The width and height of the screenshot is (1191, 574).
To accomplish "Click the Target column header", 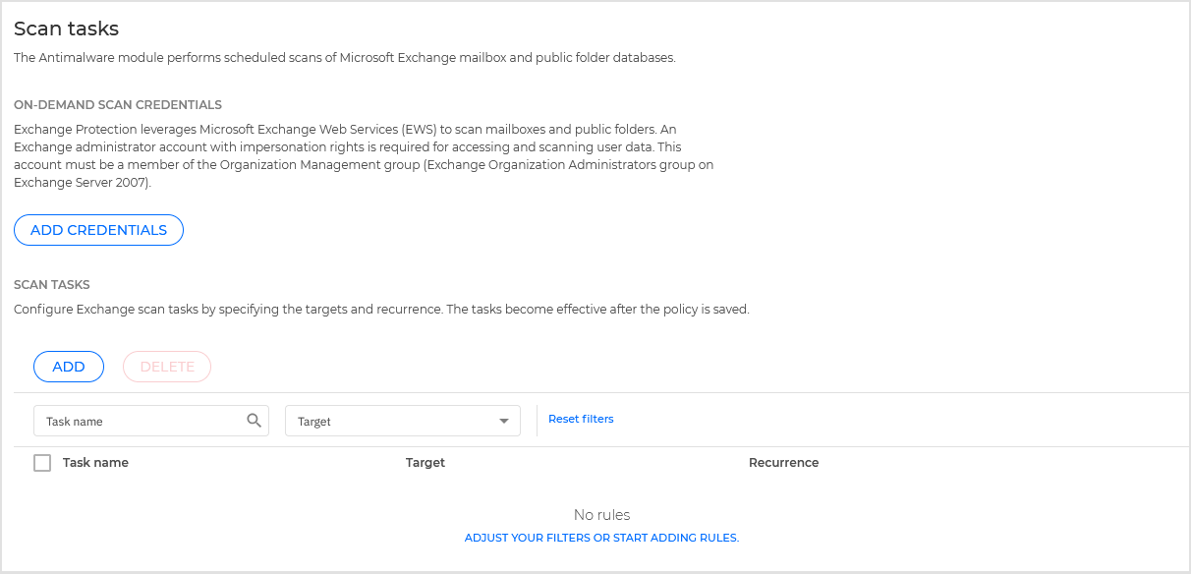I will [425, 462].
